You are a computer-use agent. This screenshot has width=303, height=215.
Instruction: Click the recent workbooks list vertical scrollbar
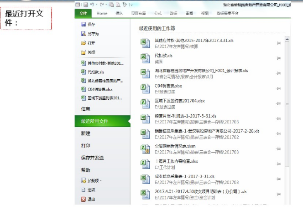pos(287,105)
